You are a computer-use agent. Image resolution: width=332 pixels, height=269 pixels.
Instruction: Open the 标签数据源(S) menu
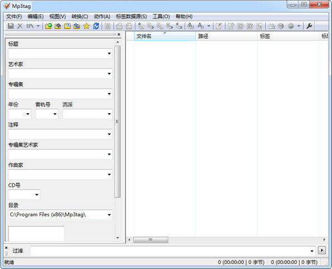pyautogui.click(x=131, y=17)
